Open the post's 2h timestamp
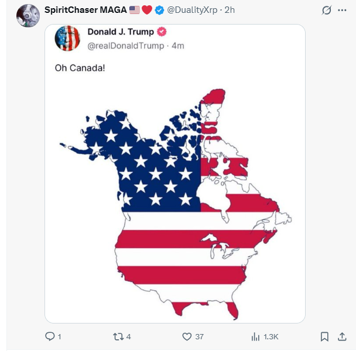 230,11
